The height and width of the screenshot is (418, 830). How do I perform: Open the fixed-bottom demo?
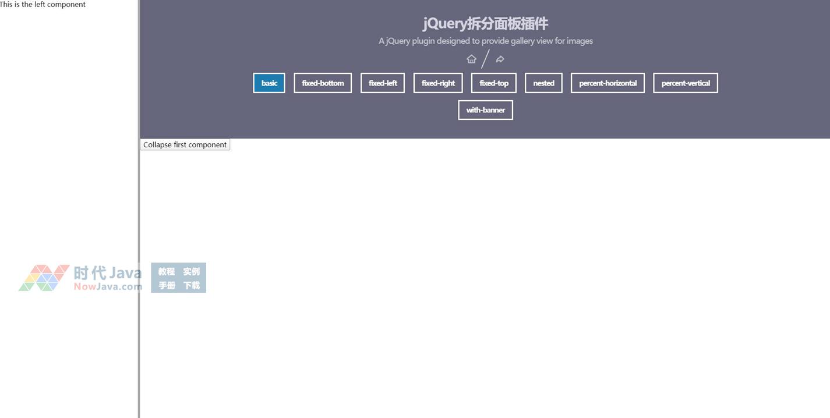(x=323, y=83)
